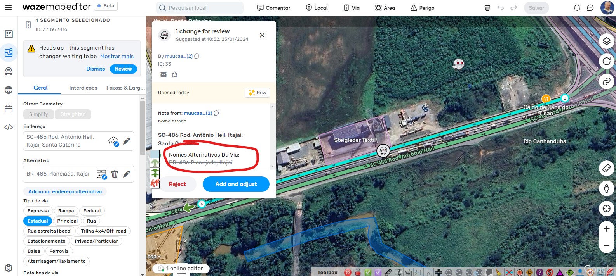Click the refresh map icon
This screenshot has width=616, height=276.
tap(606, 61)
